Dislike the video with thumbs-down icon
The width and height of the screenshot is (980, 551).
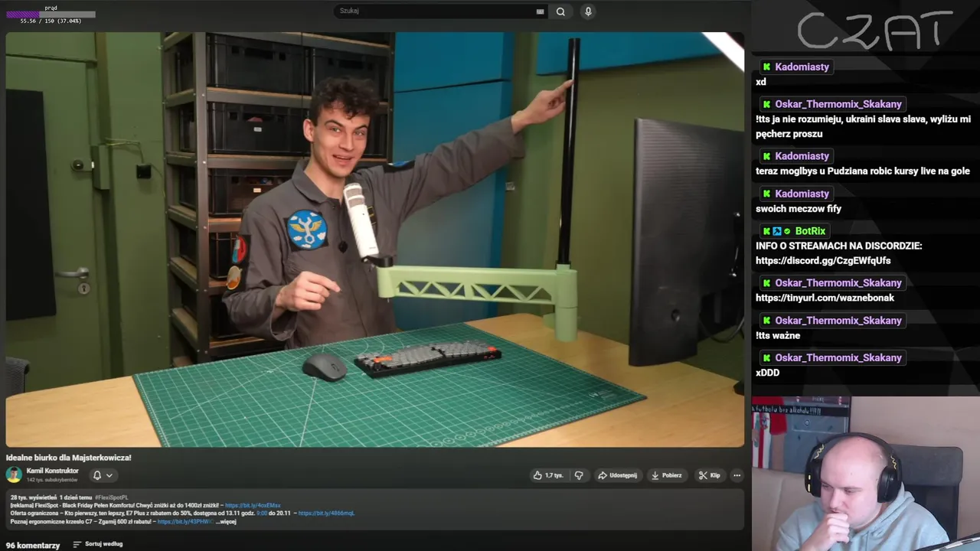(x=579, y=475)
